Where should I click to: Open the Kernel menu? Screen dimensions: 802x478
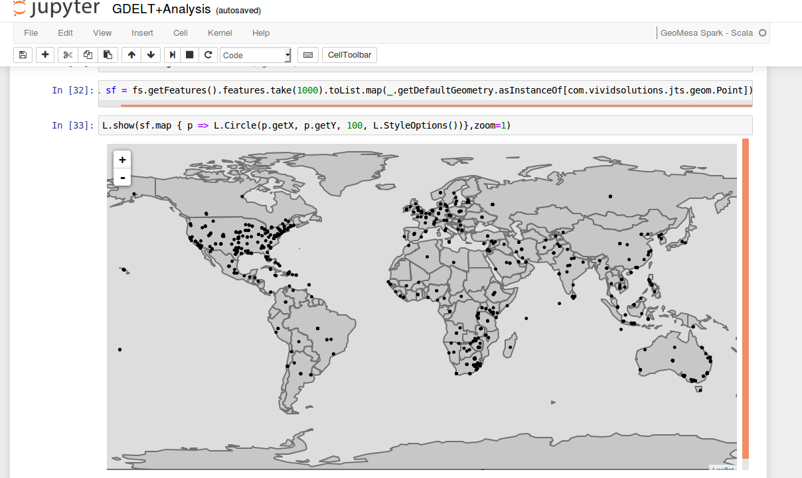point(219,32)
